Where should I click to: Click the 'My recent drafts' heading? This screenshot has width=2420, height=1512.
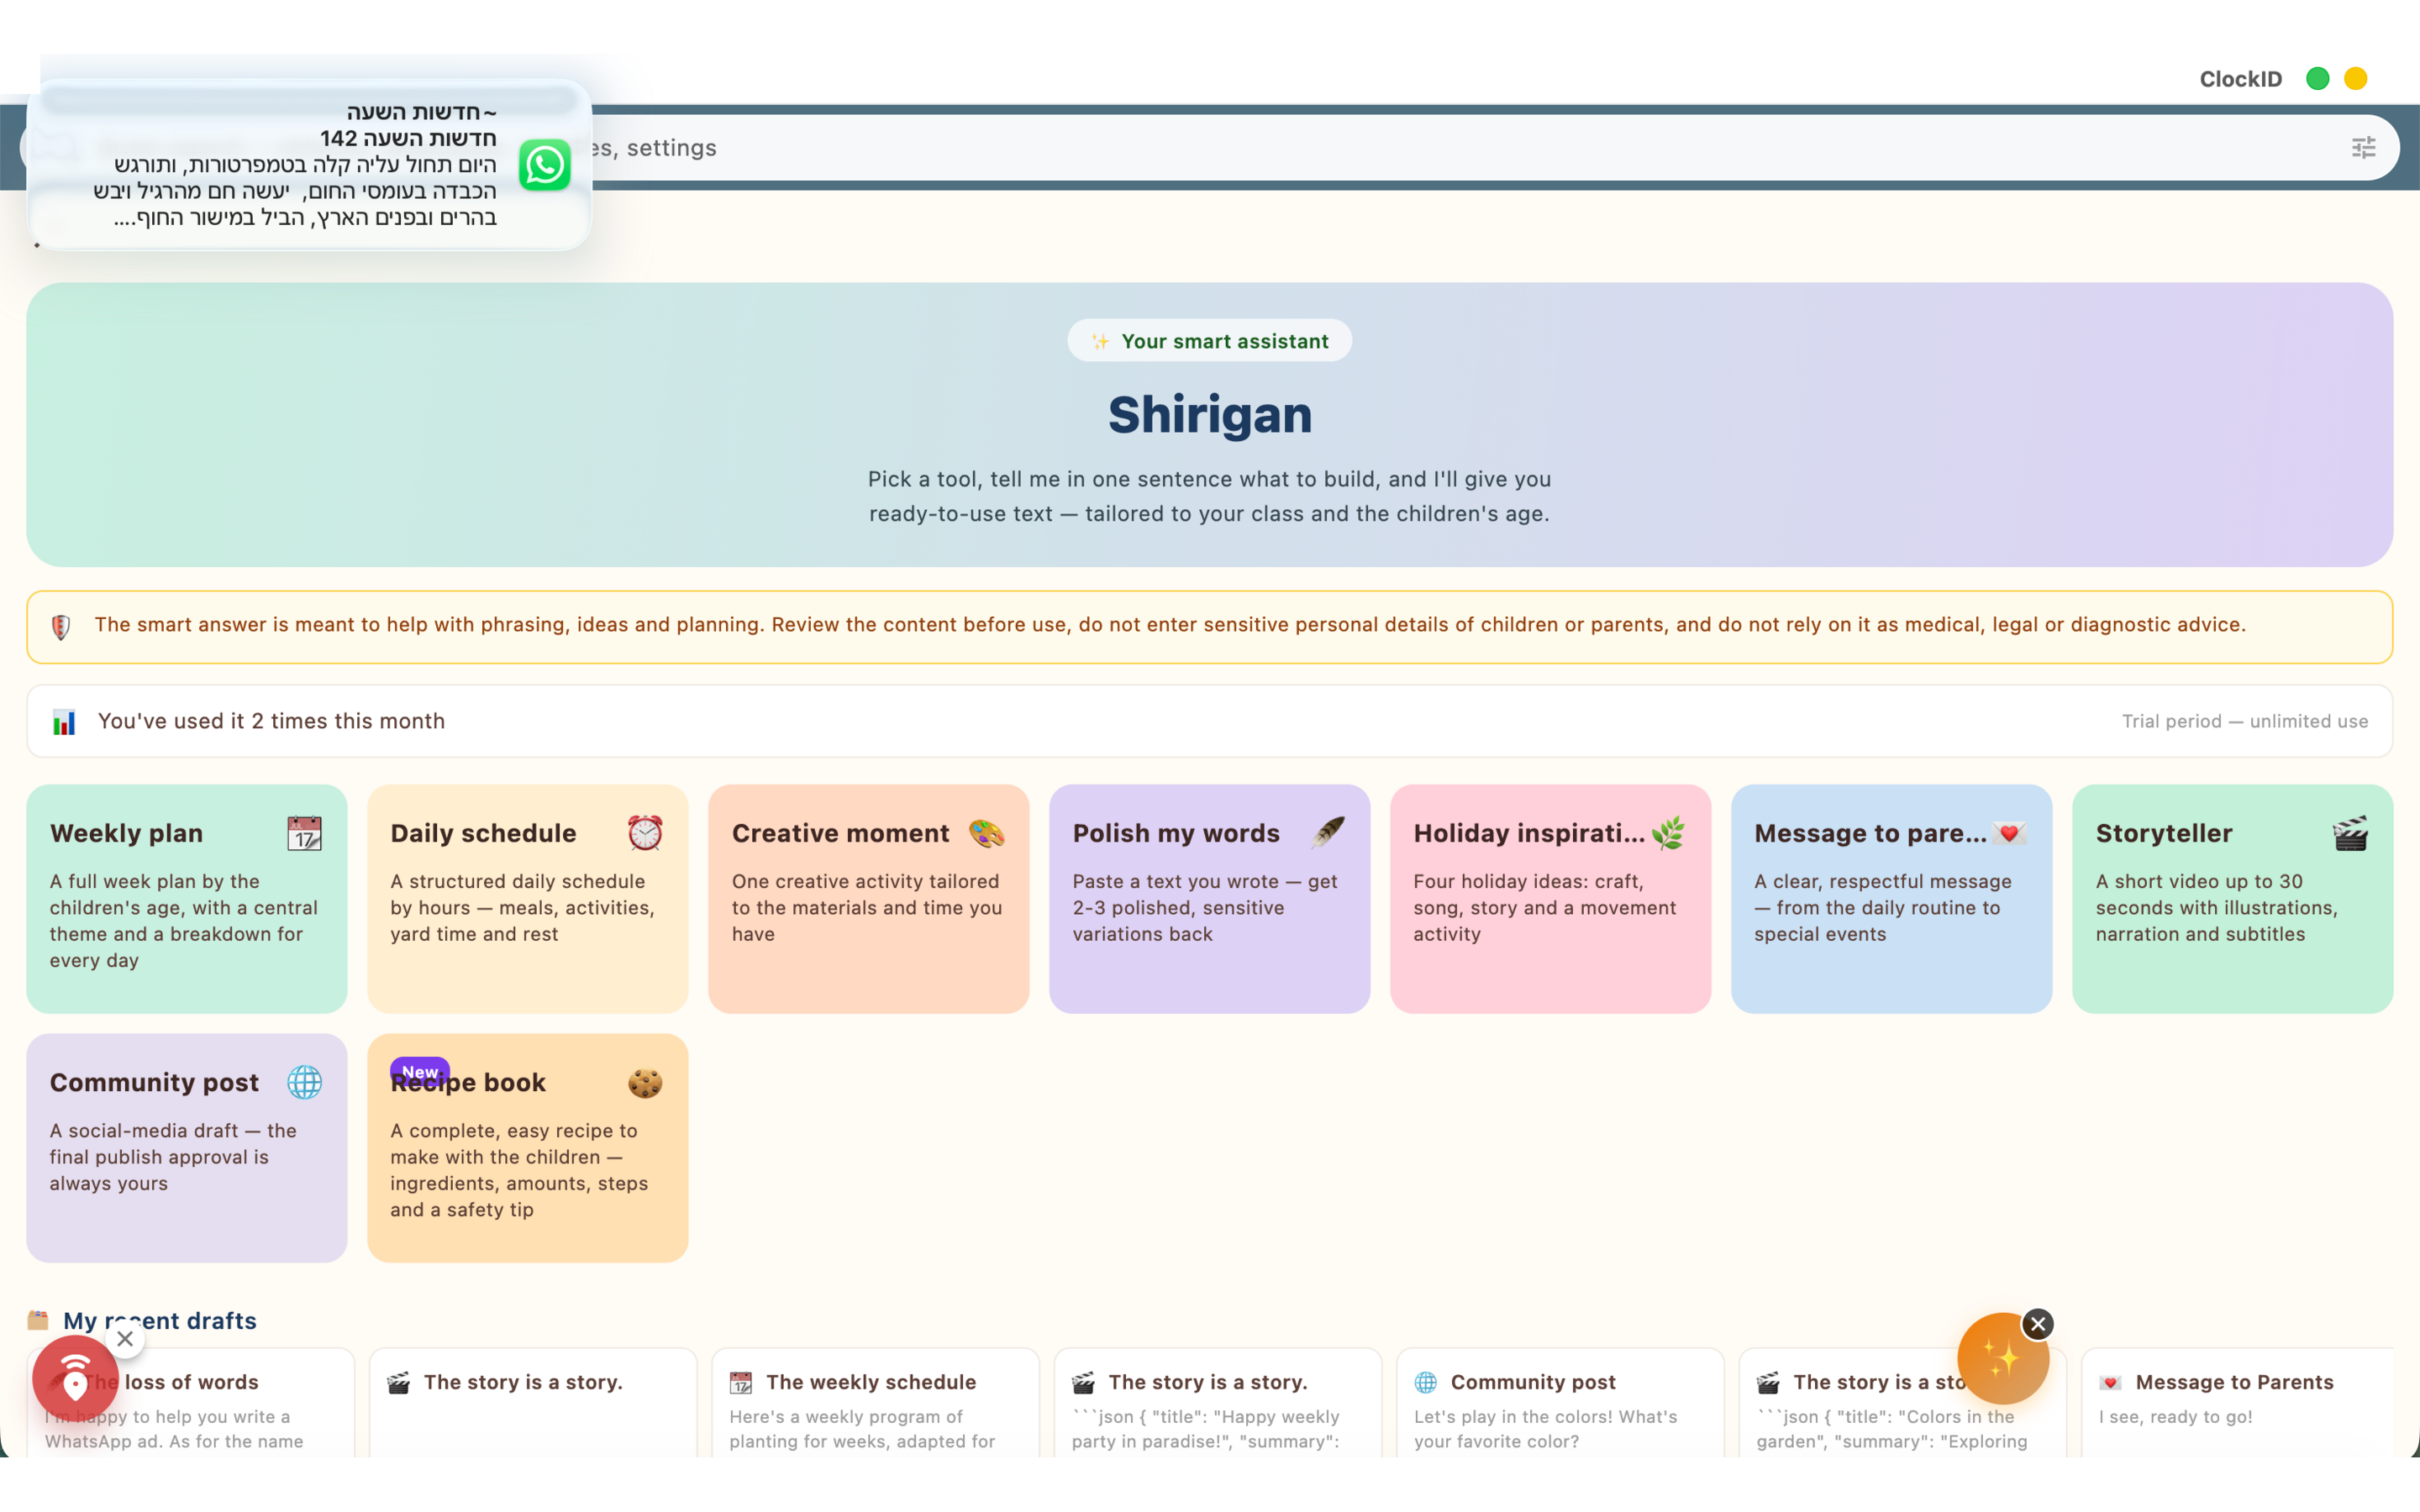coord(160,1320)
